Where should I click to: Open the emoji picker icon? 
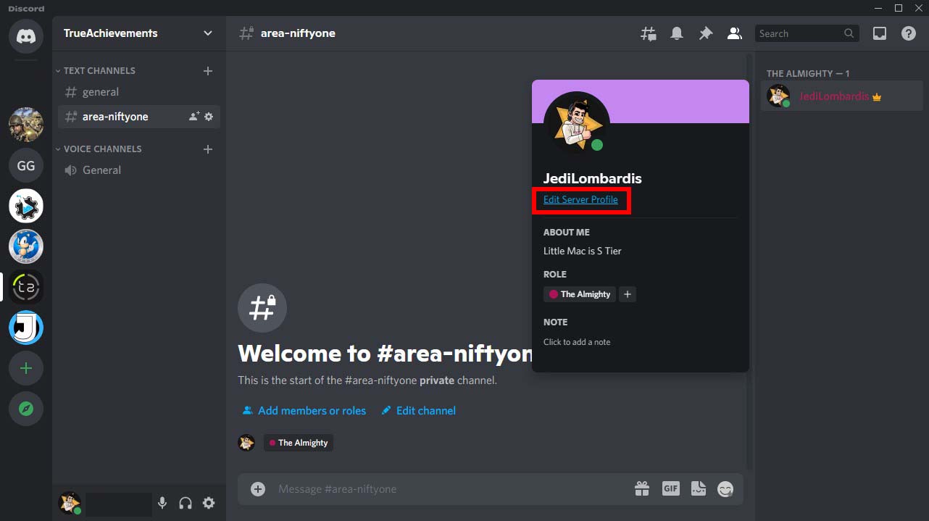tap(725, 488)
